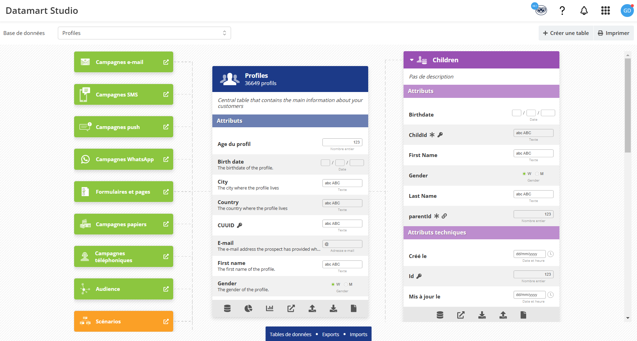Collapse the Children table with caret
The height and width of the screenshot is (341, 637).
pos(412,60)
